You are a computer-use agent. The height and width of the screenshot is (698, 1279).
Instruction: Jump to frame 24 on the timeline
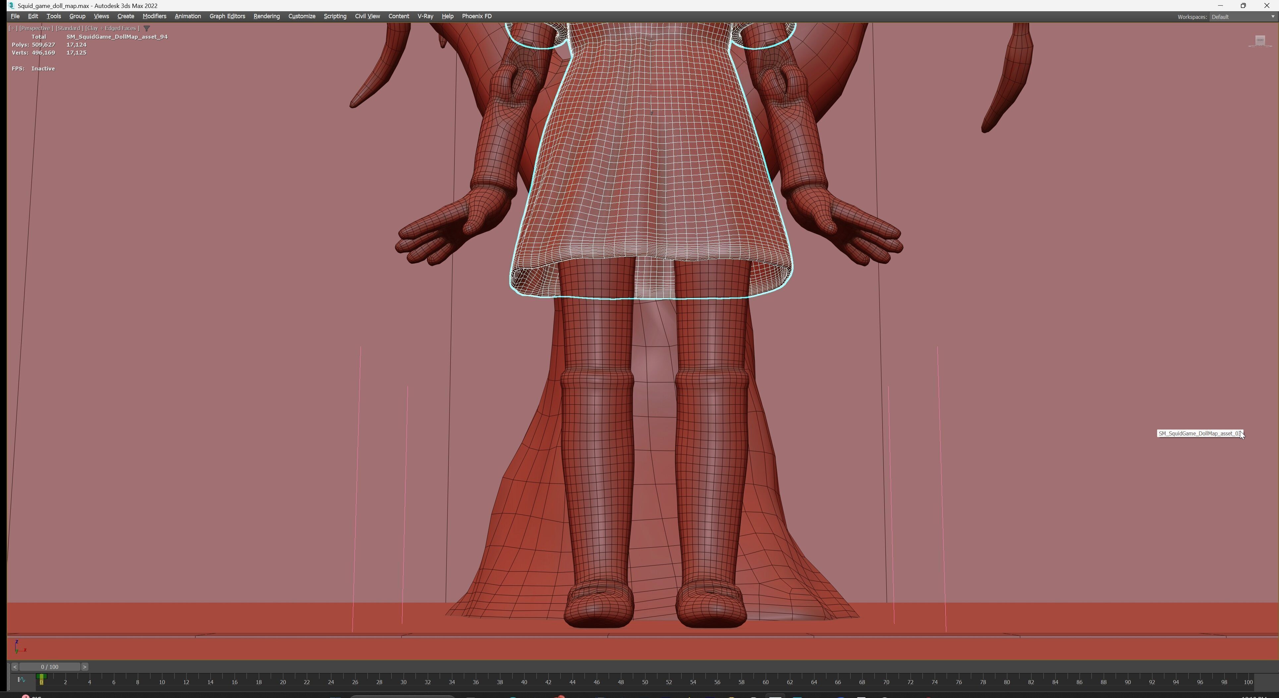(x=331, y=682)
